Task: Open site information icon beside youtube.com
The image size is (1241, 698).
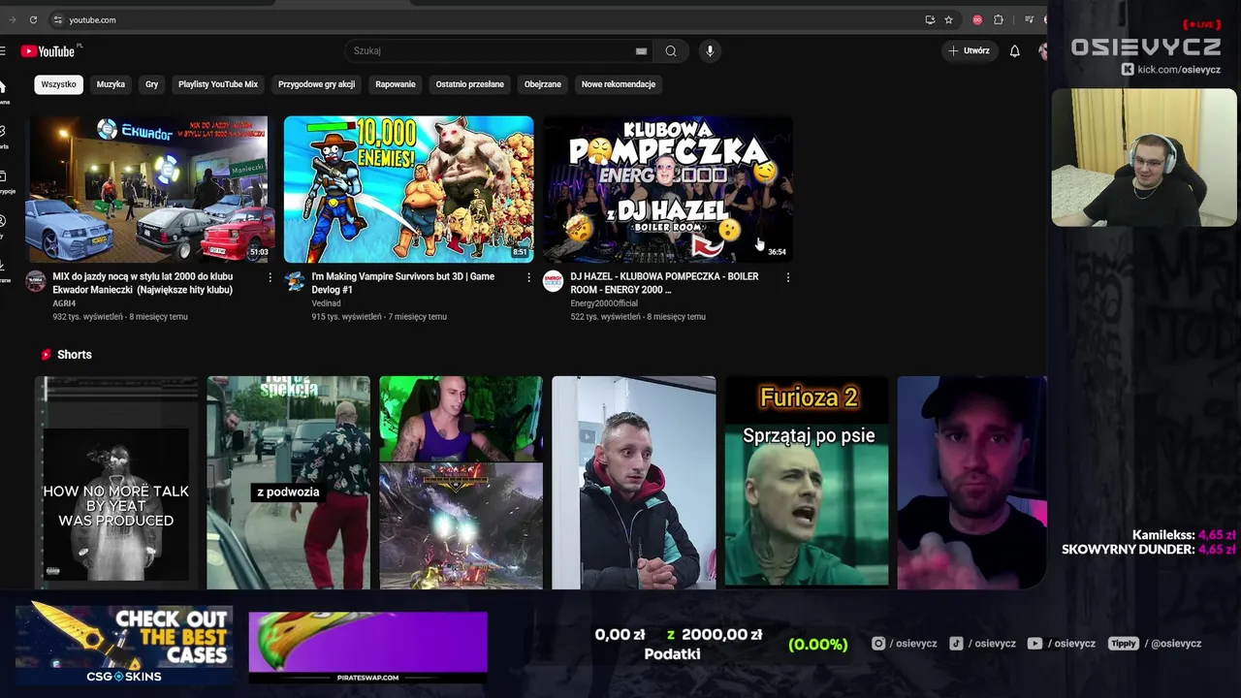Action: click(x=58, y=19)
